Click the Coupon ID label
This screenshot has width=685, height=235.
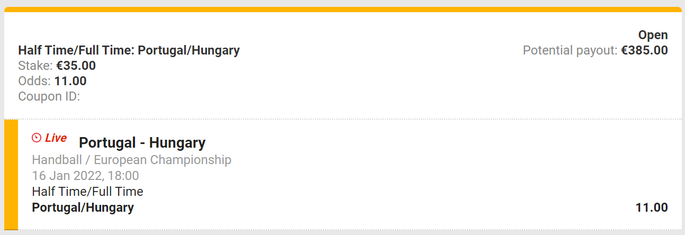tap(49, 96)
